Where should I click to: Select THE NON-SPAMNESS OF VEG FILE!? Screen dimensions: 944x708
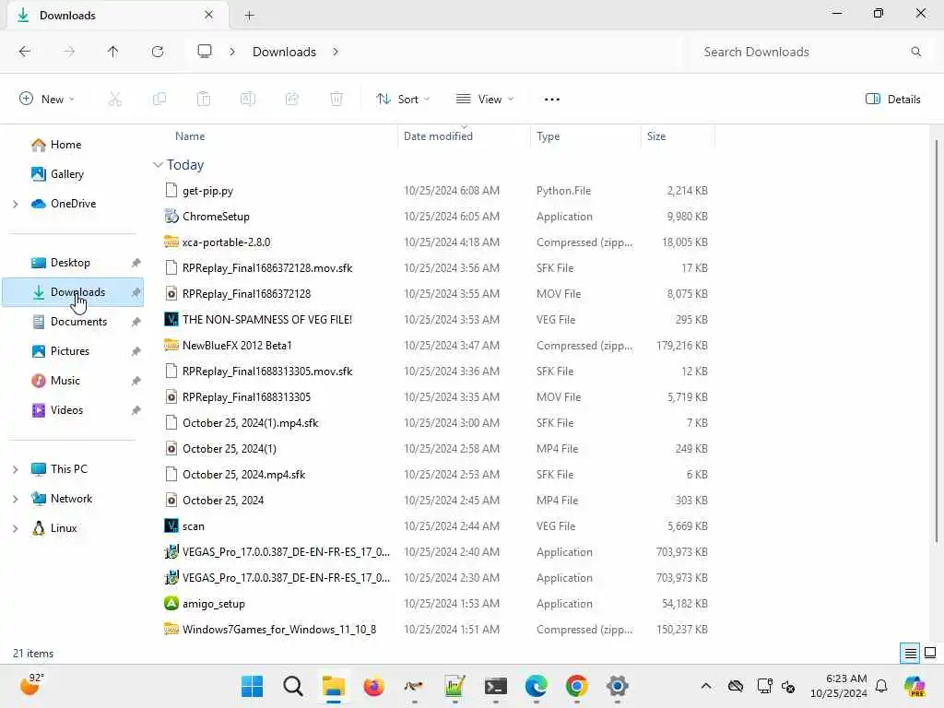[x=267, y=319]
